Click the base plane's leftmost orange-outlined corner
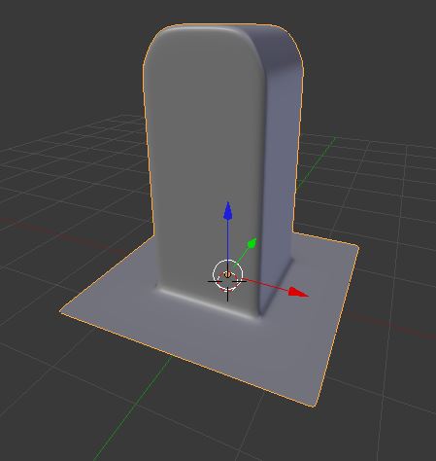Screen dimensions: 436x461 (61, 311)
